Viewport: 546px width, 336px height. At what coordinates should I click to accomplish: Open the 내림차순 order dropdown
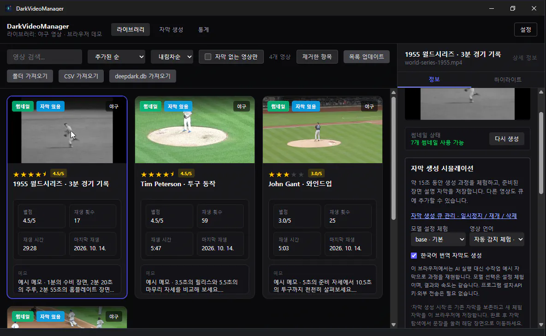pyautogui.click(x=172, y=57)
